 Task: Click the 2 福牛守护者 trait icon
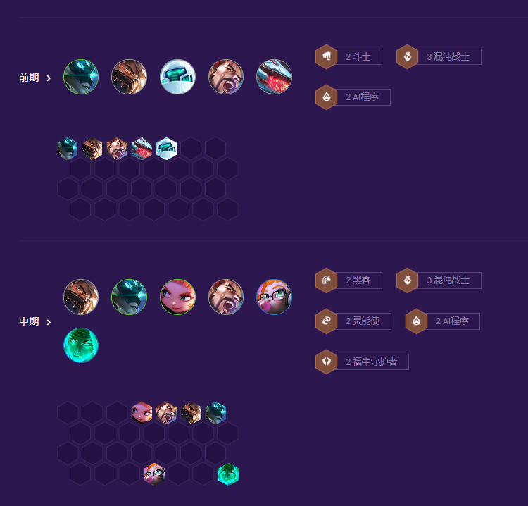(x=326, y=362)
